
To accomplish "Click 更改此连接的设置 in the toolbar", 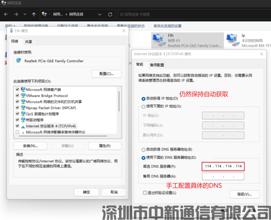I will [167, 26].
